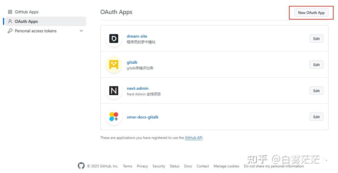Click the New OAuth App button
The image size is (338, 173).
point(311,12)
